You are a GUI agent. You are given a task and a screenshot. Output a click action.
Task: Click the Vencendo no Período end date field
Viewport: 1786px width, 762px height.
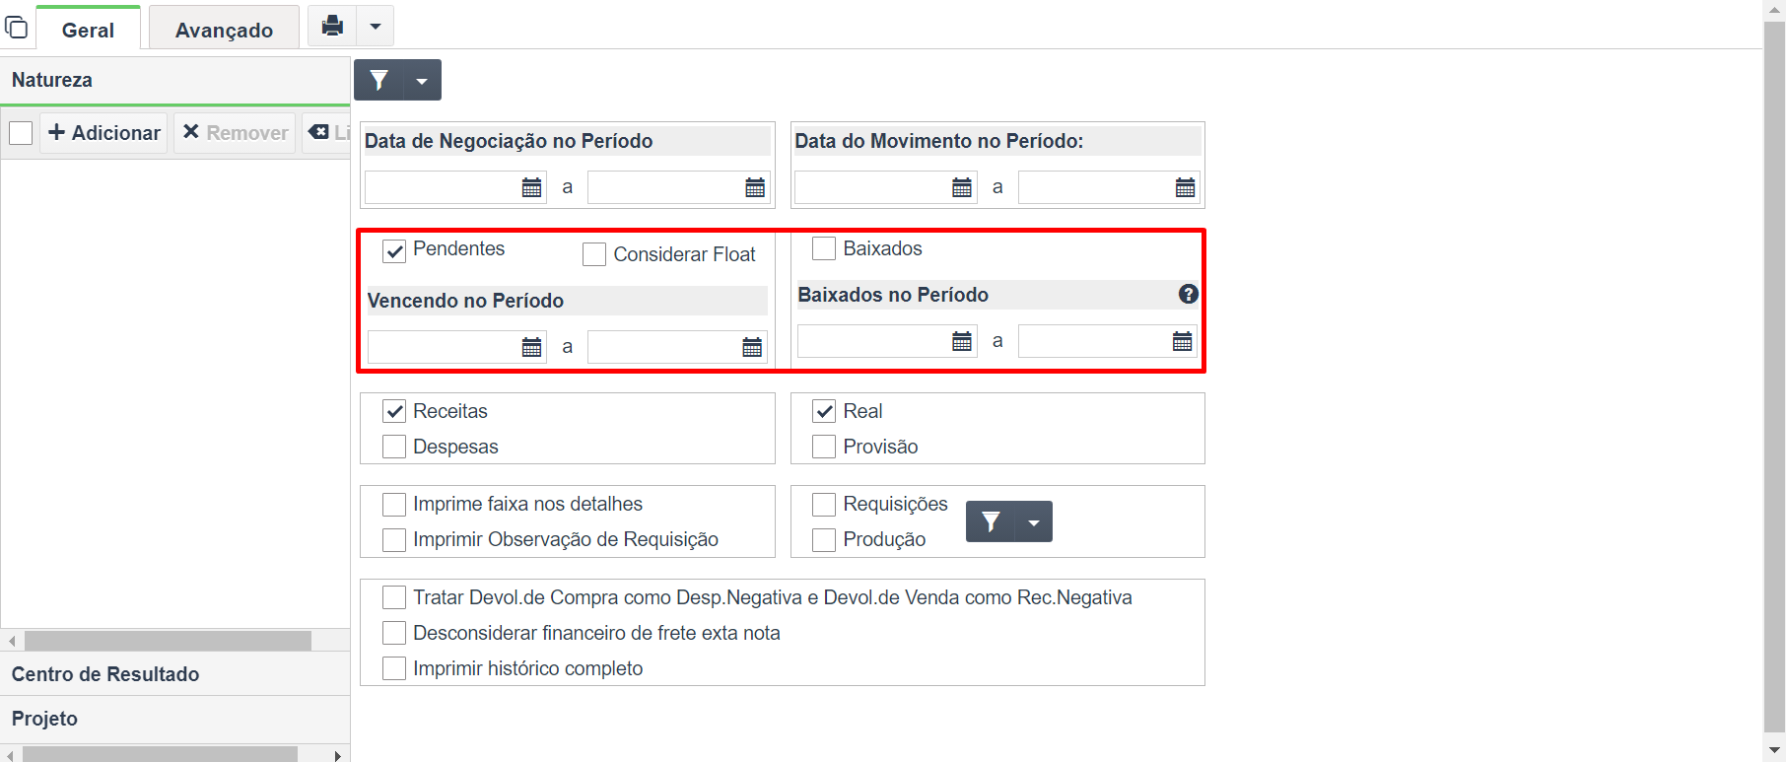tap(663, 347)
